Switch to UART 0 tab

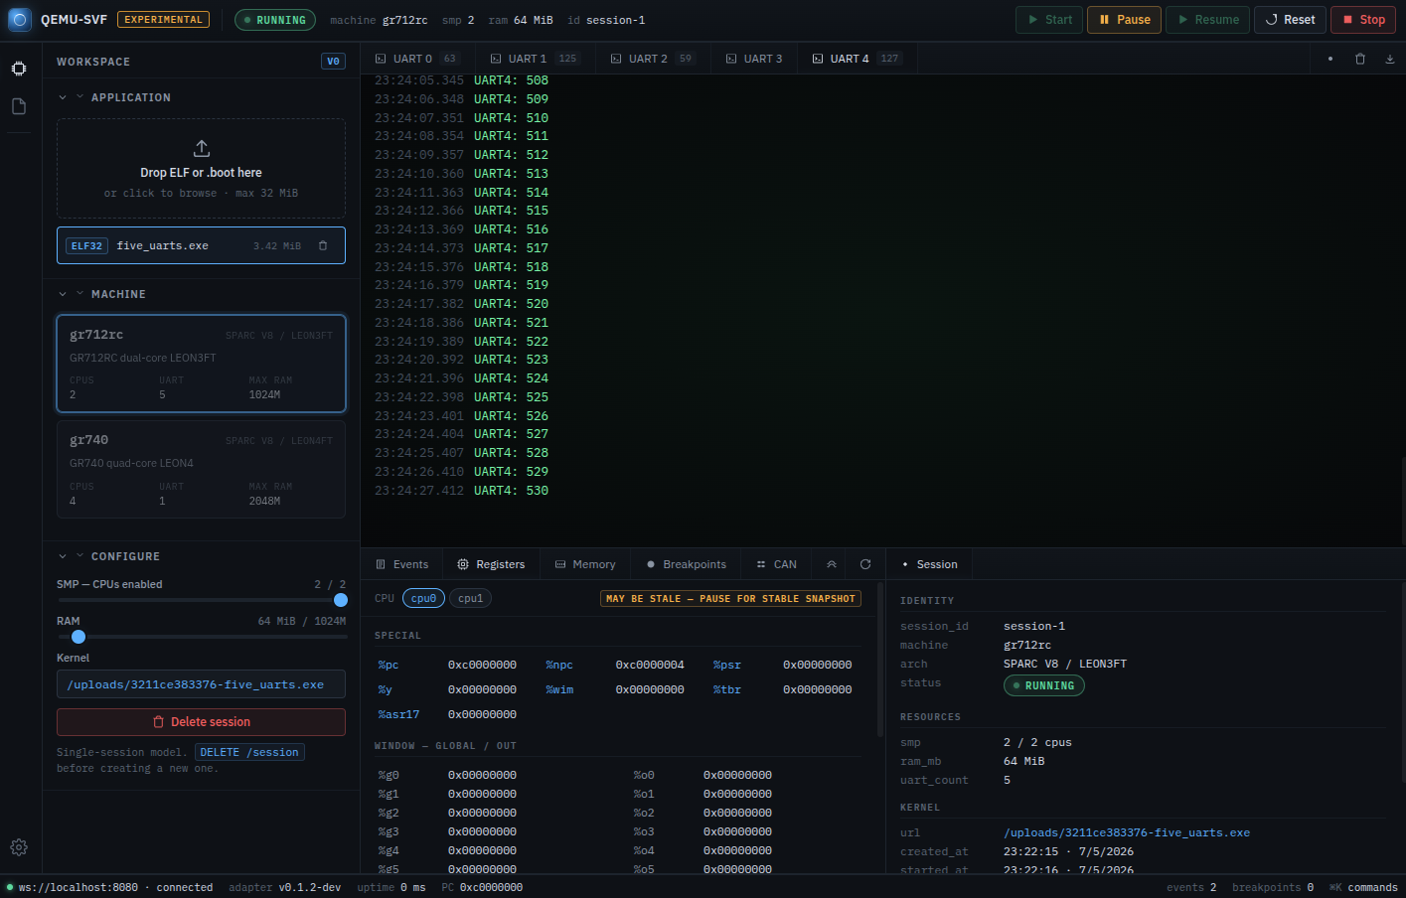point(417,59)
